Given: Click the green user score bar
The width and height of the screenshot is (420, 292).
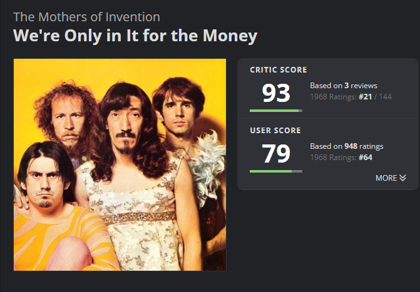Looking at the screenshot, I should 270,171.
